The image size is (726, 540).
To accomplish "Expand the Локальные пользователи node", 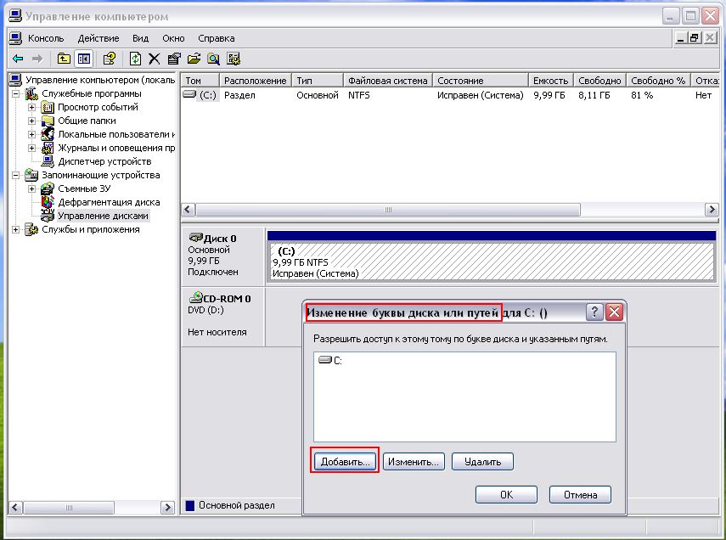I will point(32,134).
